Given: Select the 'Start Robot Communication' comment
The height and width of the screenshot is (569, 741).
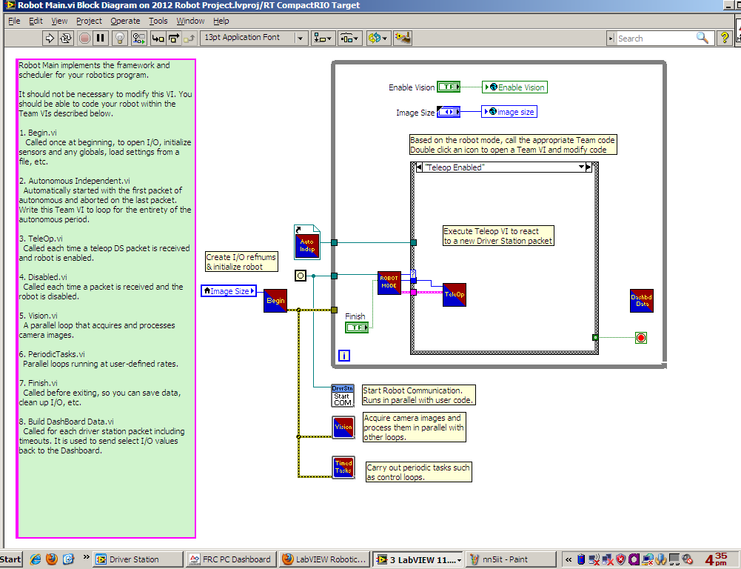Looking at the screenshot, I should [419, 395].
